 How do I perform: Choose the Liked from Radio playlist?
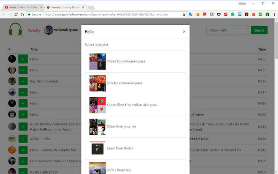pos(136,148)
